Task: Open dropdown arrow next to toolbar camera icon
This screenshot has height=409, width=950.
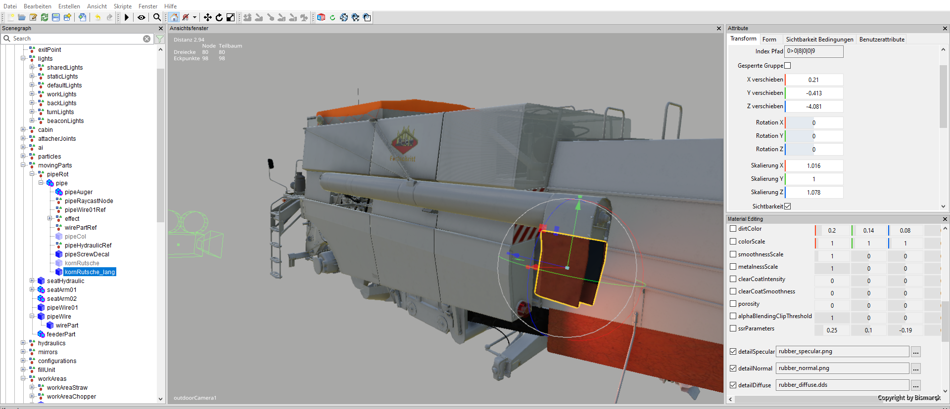Action: (195, 17)
